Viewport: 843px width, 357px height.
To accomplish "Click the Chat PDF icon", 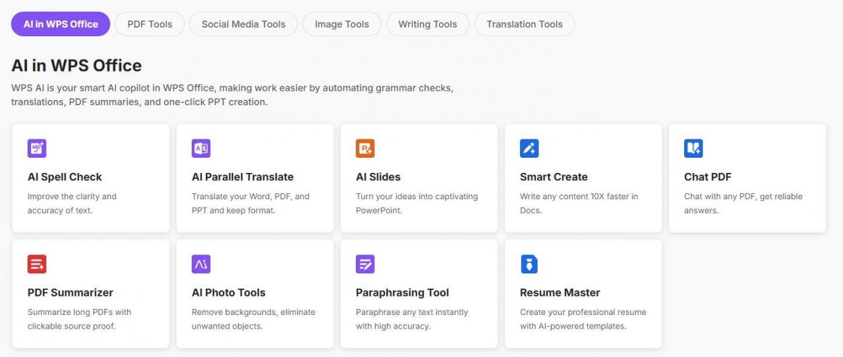I will pos(693,149).
